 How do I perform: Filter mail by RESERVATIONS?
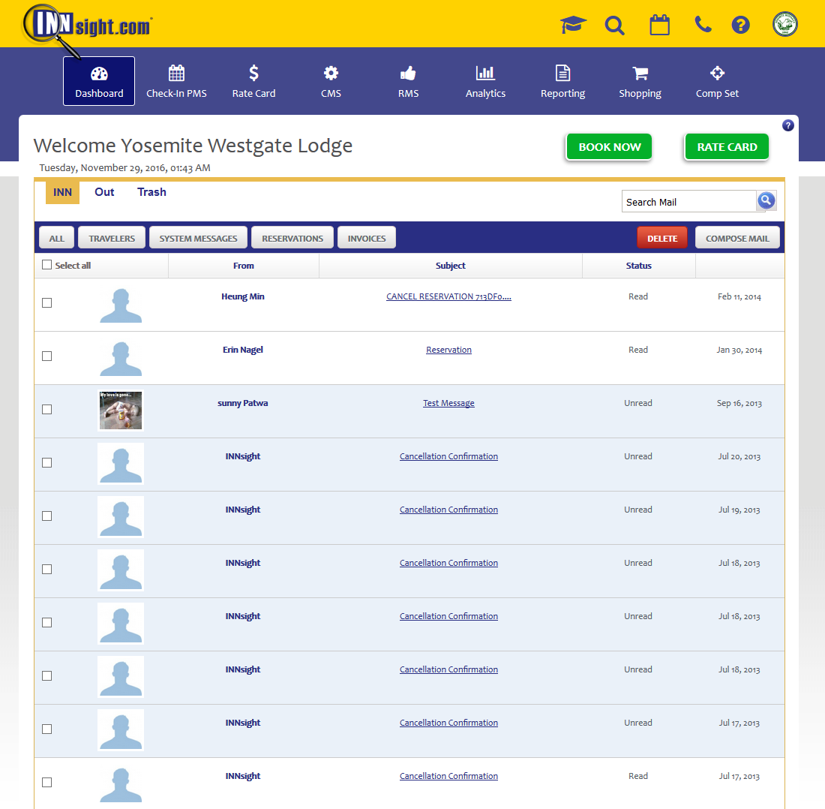point(292,238)
